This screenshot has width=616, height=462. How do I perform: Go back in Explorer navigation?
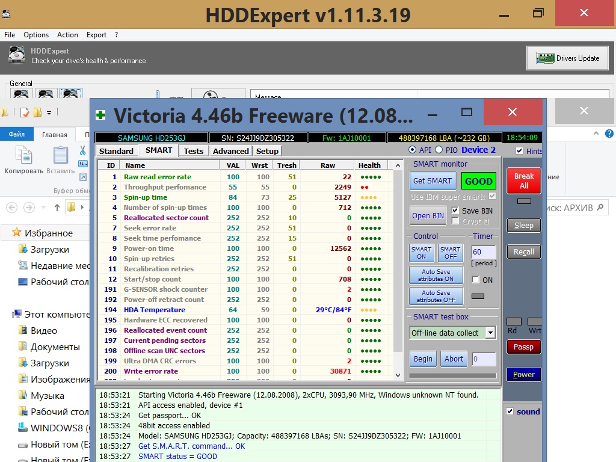pos(12,207)
